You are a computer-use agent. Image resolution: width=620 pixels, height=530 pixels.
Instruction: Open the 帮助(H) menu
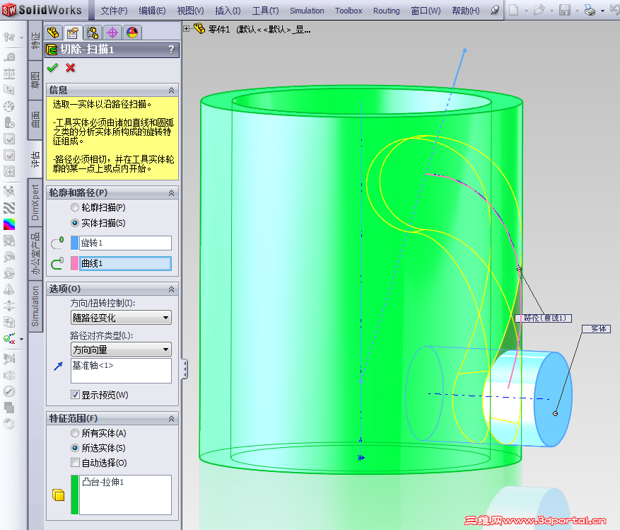tap(466, 11)
